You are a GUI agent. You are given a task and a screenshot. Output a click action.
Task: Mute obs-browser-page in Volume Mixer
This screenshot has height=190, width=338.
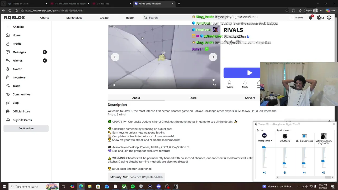click(304, 173)
